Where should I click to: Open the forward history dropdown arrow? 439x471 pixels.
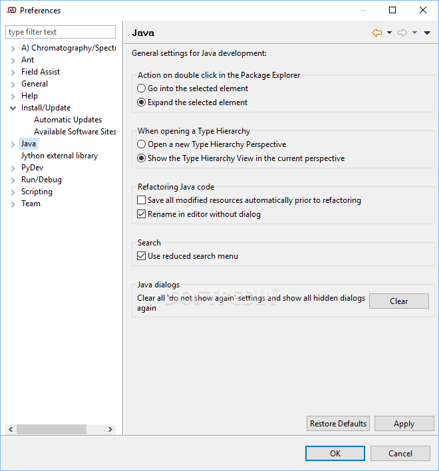(414, 33)
